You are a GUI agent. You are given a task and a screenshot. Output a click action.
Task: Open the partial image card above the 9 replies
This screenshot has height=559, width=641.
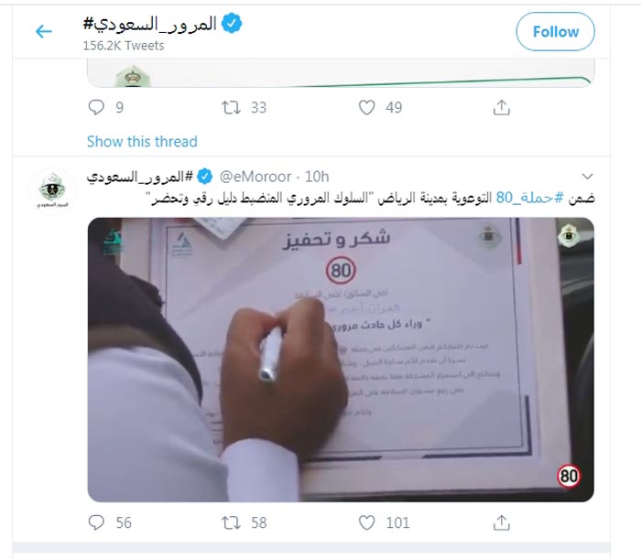(x=341, y=72)
